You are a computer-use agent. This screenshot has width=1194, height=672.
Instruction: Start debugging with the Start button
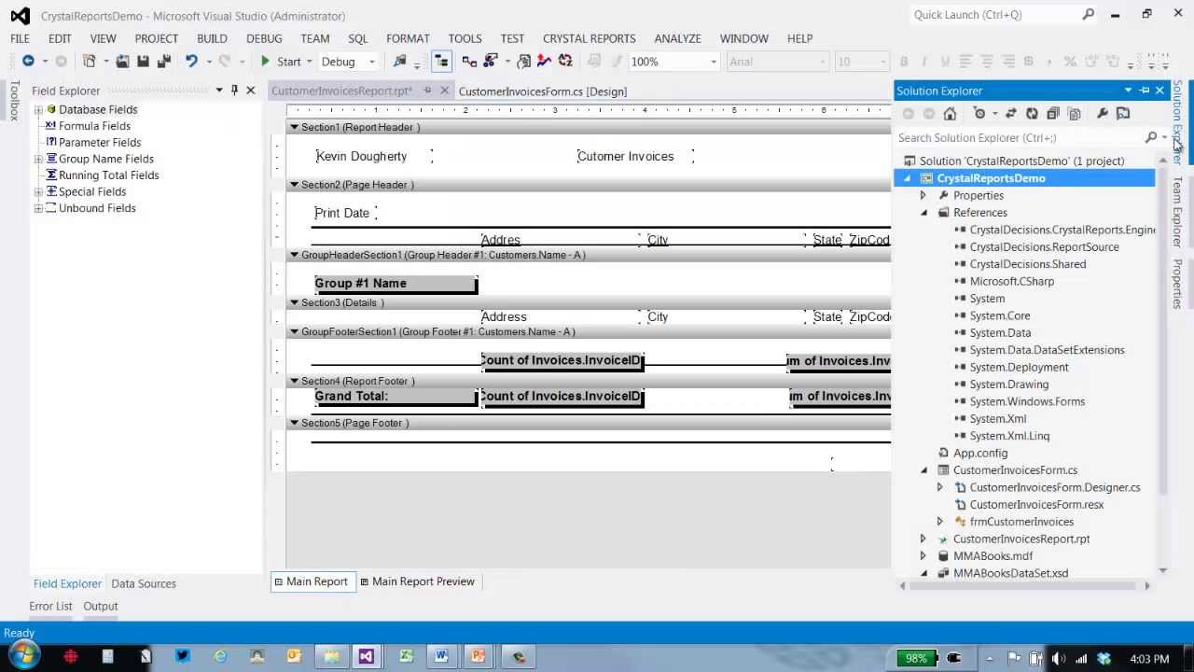point(280,62)
